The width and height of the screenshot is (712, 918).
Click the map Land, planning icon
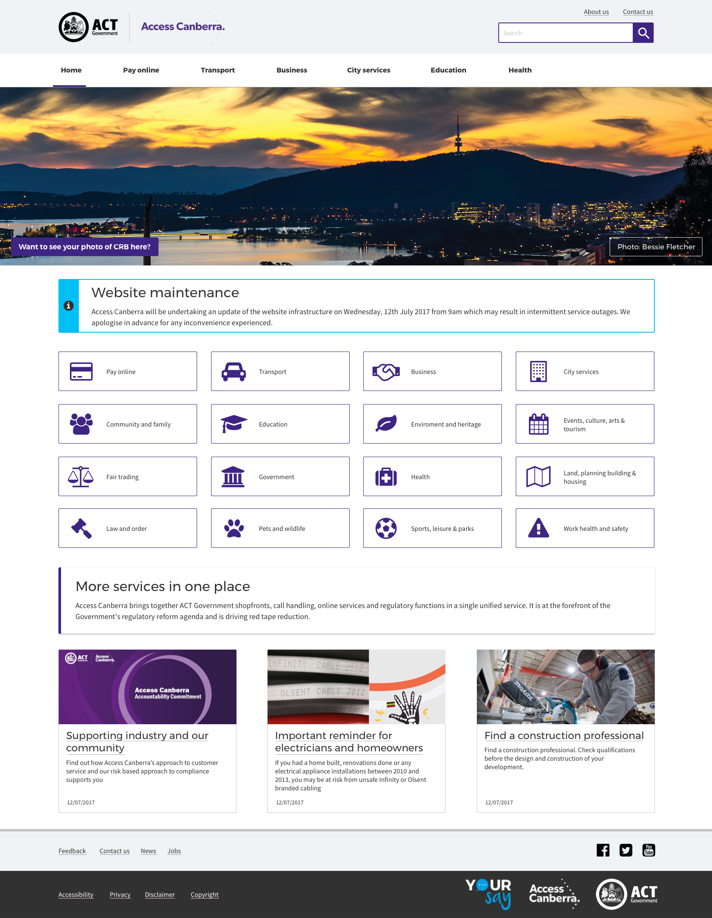[x=539, y=477]
